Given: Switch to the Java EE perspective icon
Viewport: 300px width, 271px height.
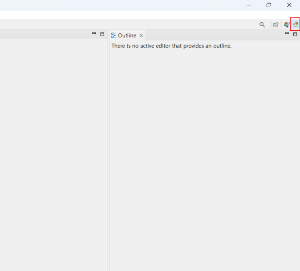Looking at the screenshot, I should click(286, 24).
